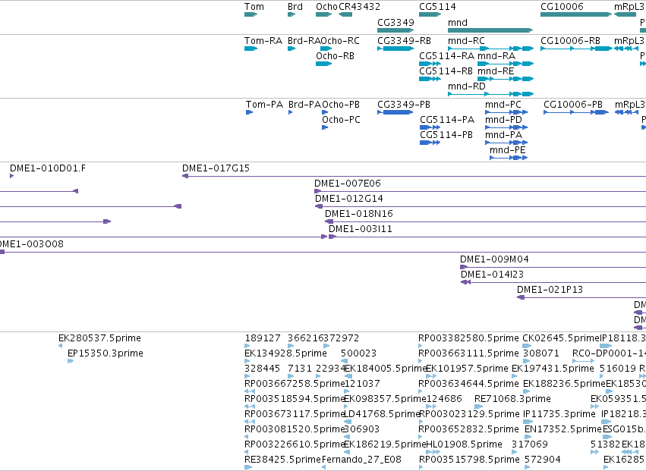Click the DME1-014I23 BAC label
The height and width of the screenshot is (471, 646).
click(493, 275)
